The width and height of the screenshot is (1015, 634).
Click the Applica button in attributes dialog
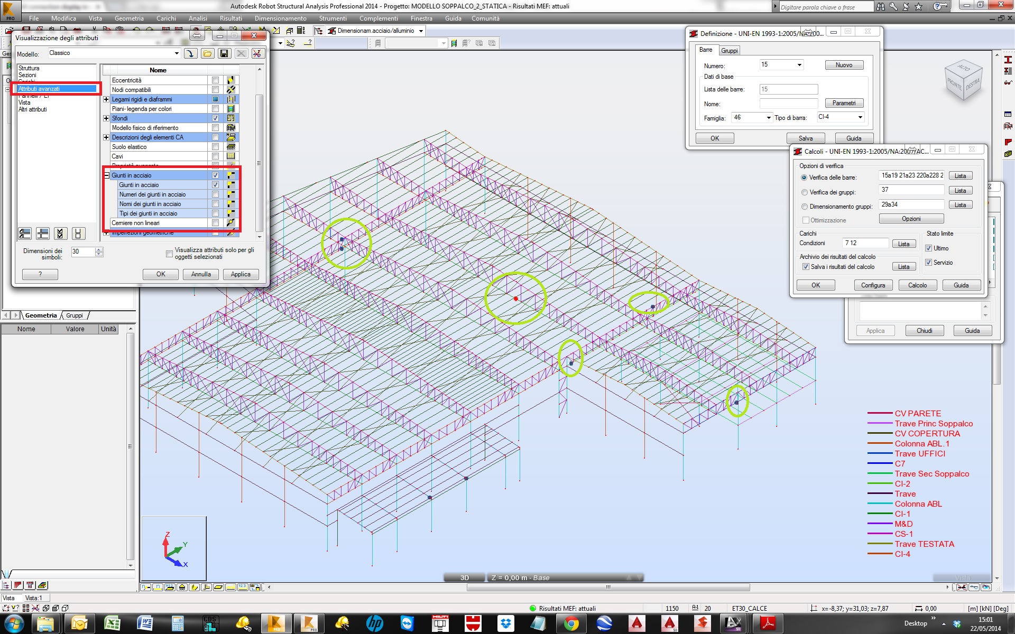click(x=241, y=274)
